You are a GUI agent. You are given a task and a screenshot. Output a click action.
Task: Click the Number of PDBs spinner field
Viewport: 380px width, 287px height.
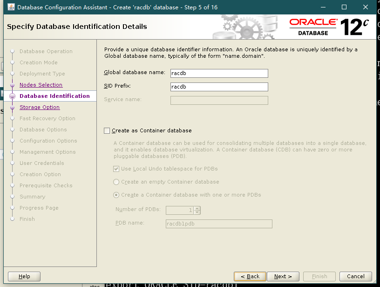pos(180,210)
